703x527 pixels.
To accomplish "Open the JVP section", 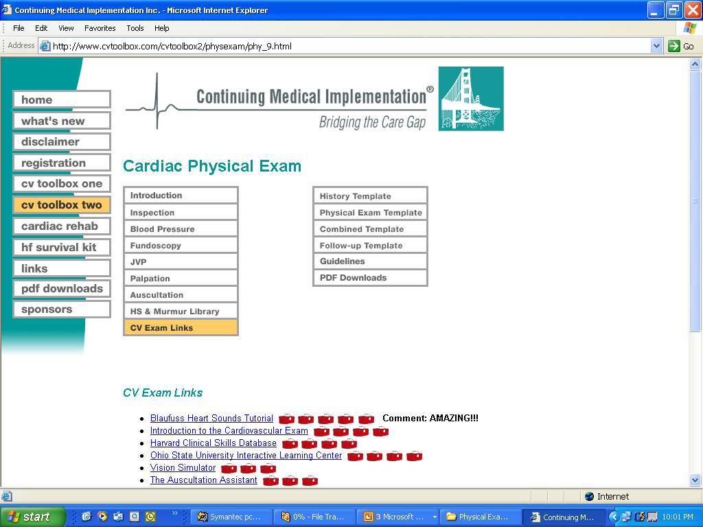I will pyautogui.click(x=181, y=261).
